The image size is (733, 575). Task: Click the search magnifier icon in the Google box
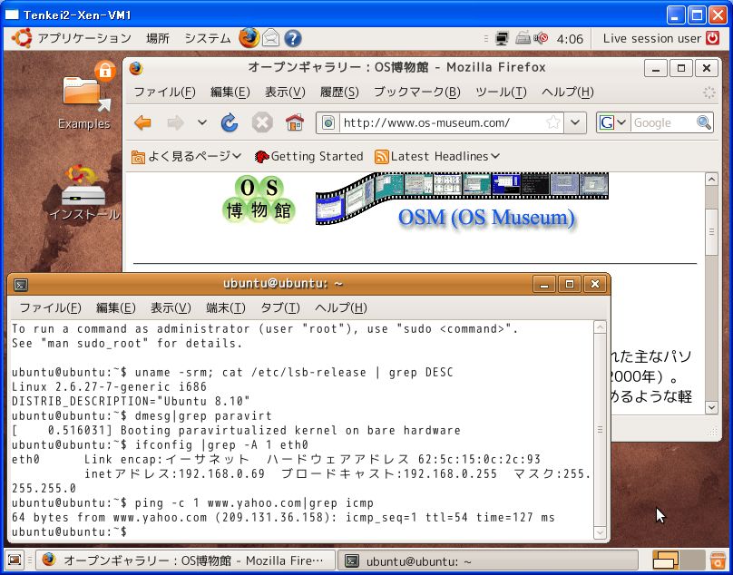(704, 122)
